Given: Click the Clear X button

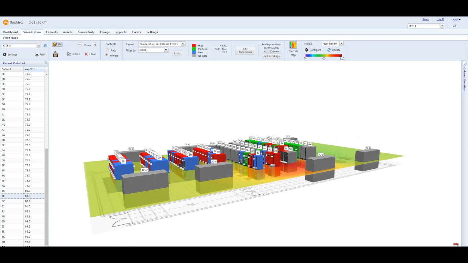Looking at the screenshot, I should [90, 54].
